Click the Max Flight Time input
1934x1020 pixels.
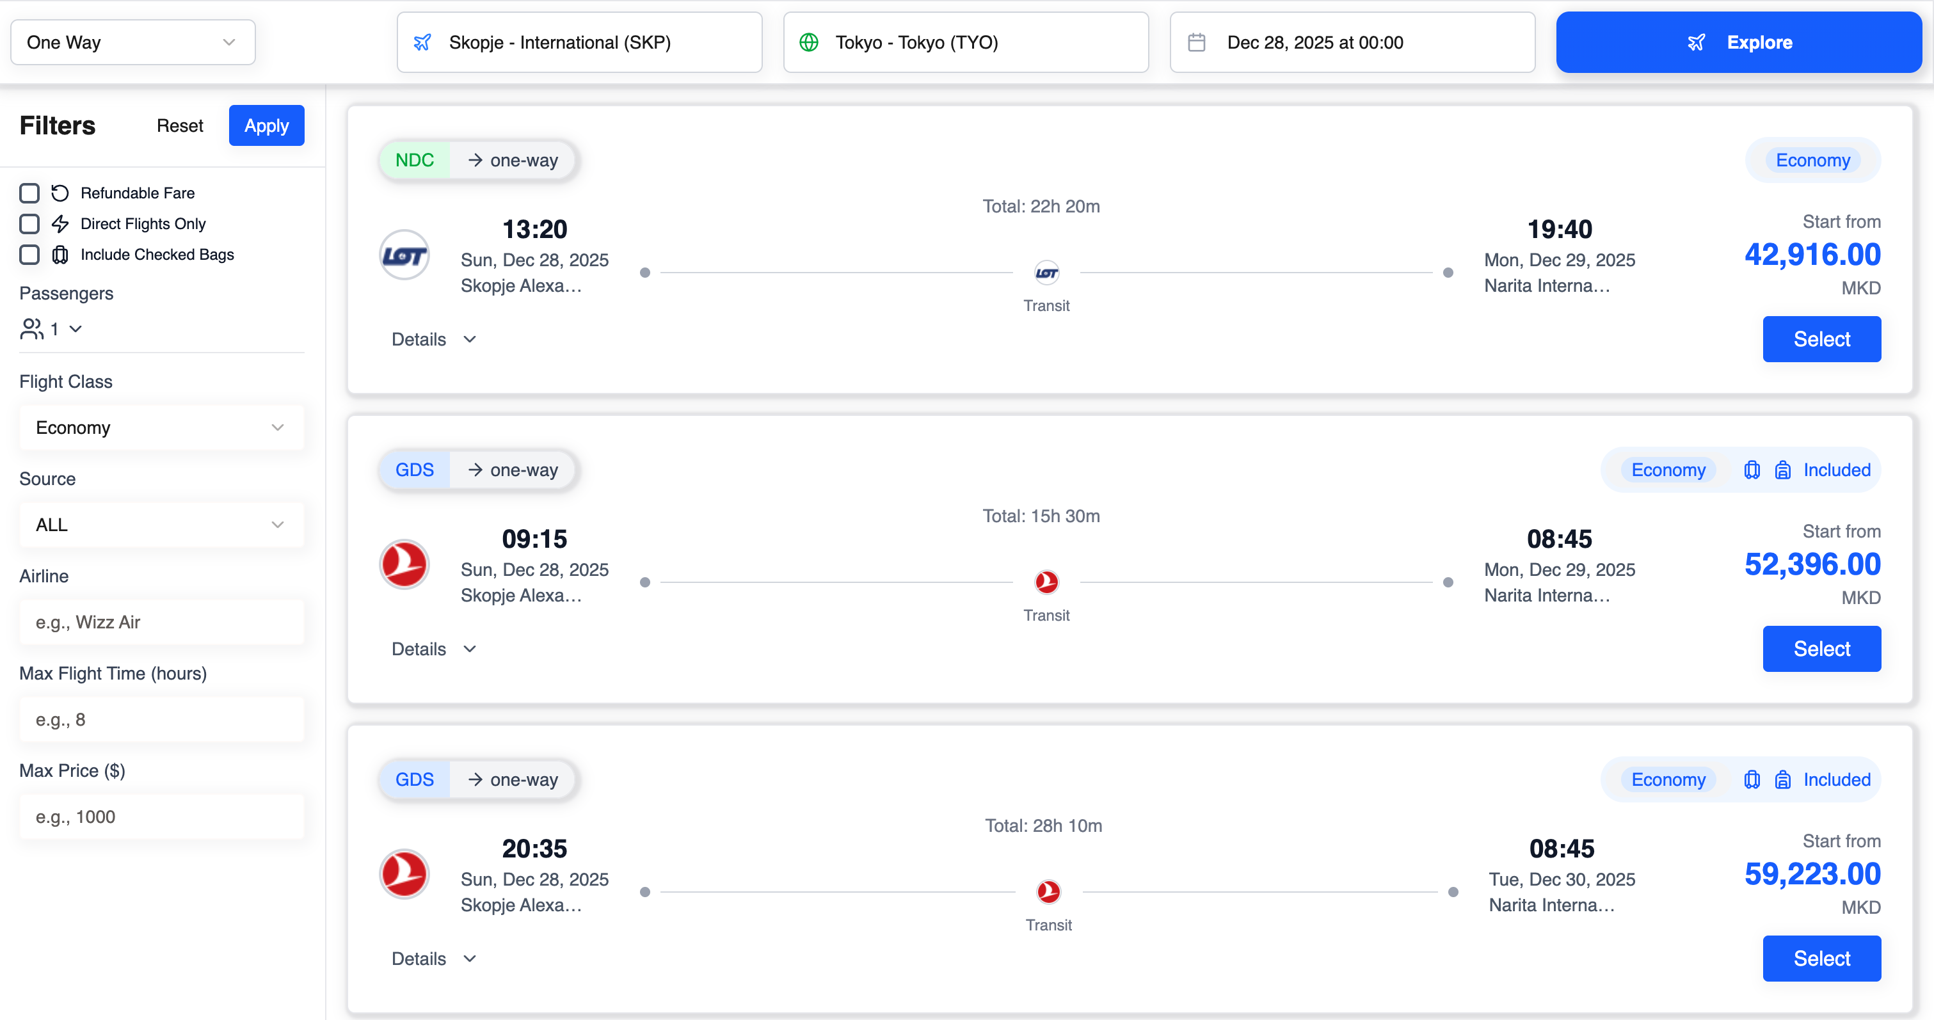[x=161, y=720]
